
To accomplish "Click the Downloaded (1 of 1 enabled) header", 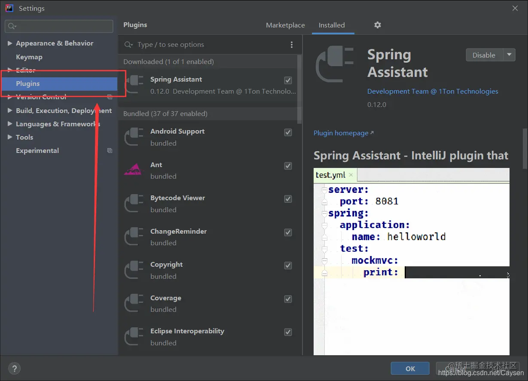I will [x=168, y=62].
